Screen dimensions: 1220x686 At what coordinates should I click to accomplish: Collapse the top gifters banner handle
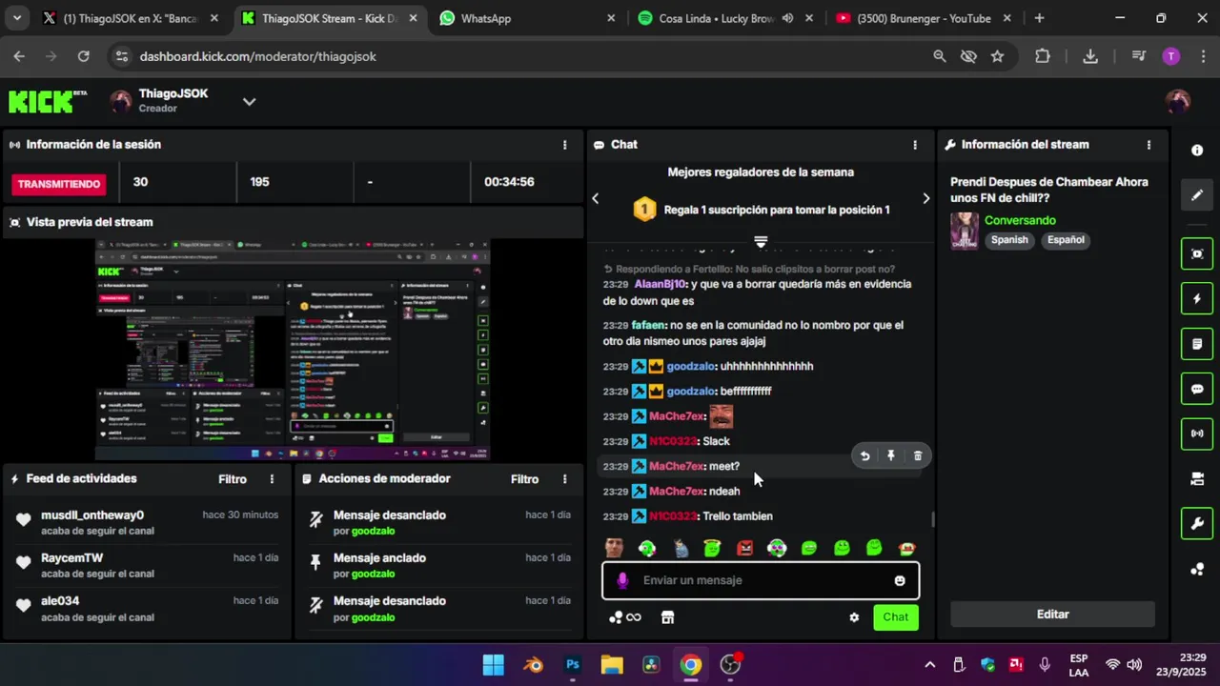(761, 241)
